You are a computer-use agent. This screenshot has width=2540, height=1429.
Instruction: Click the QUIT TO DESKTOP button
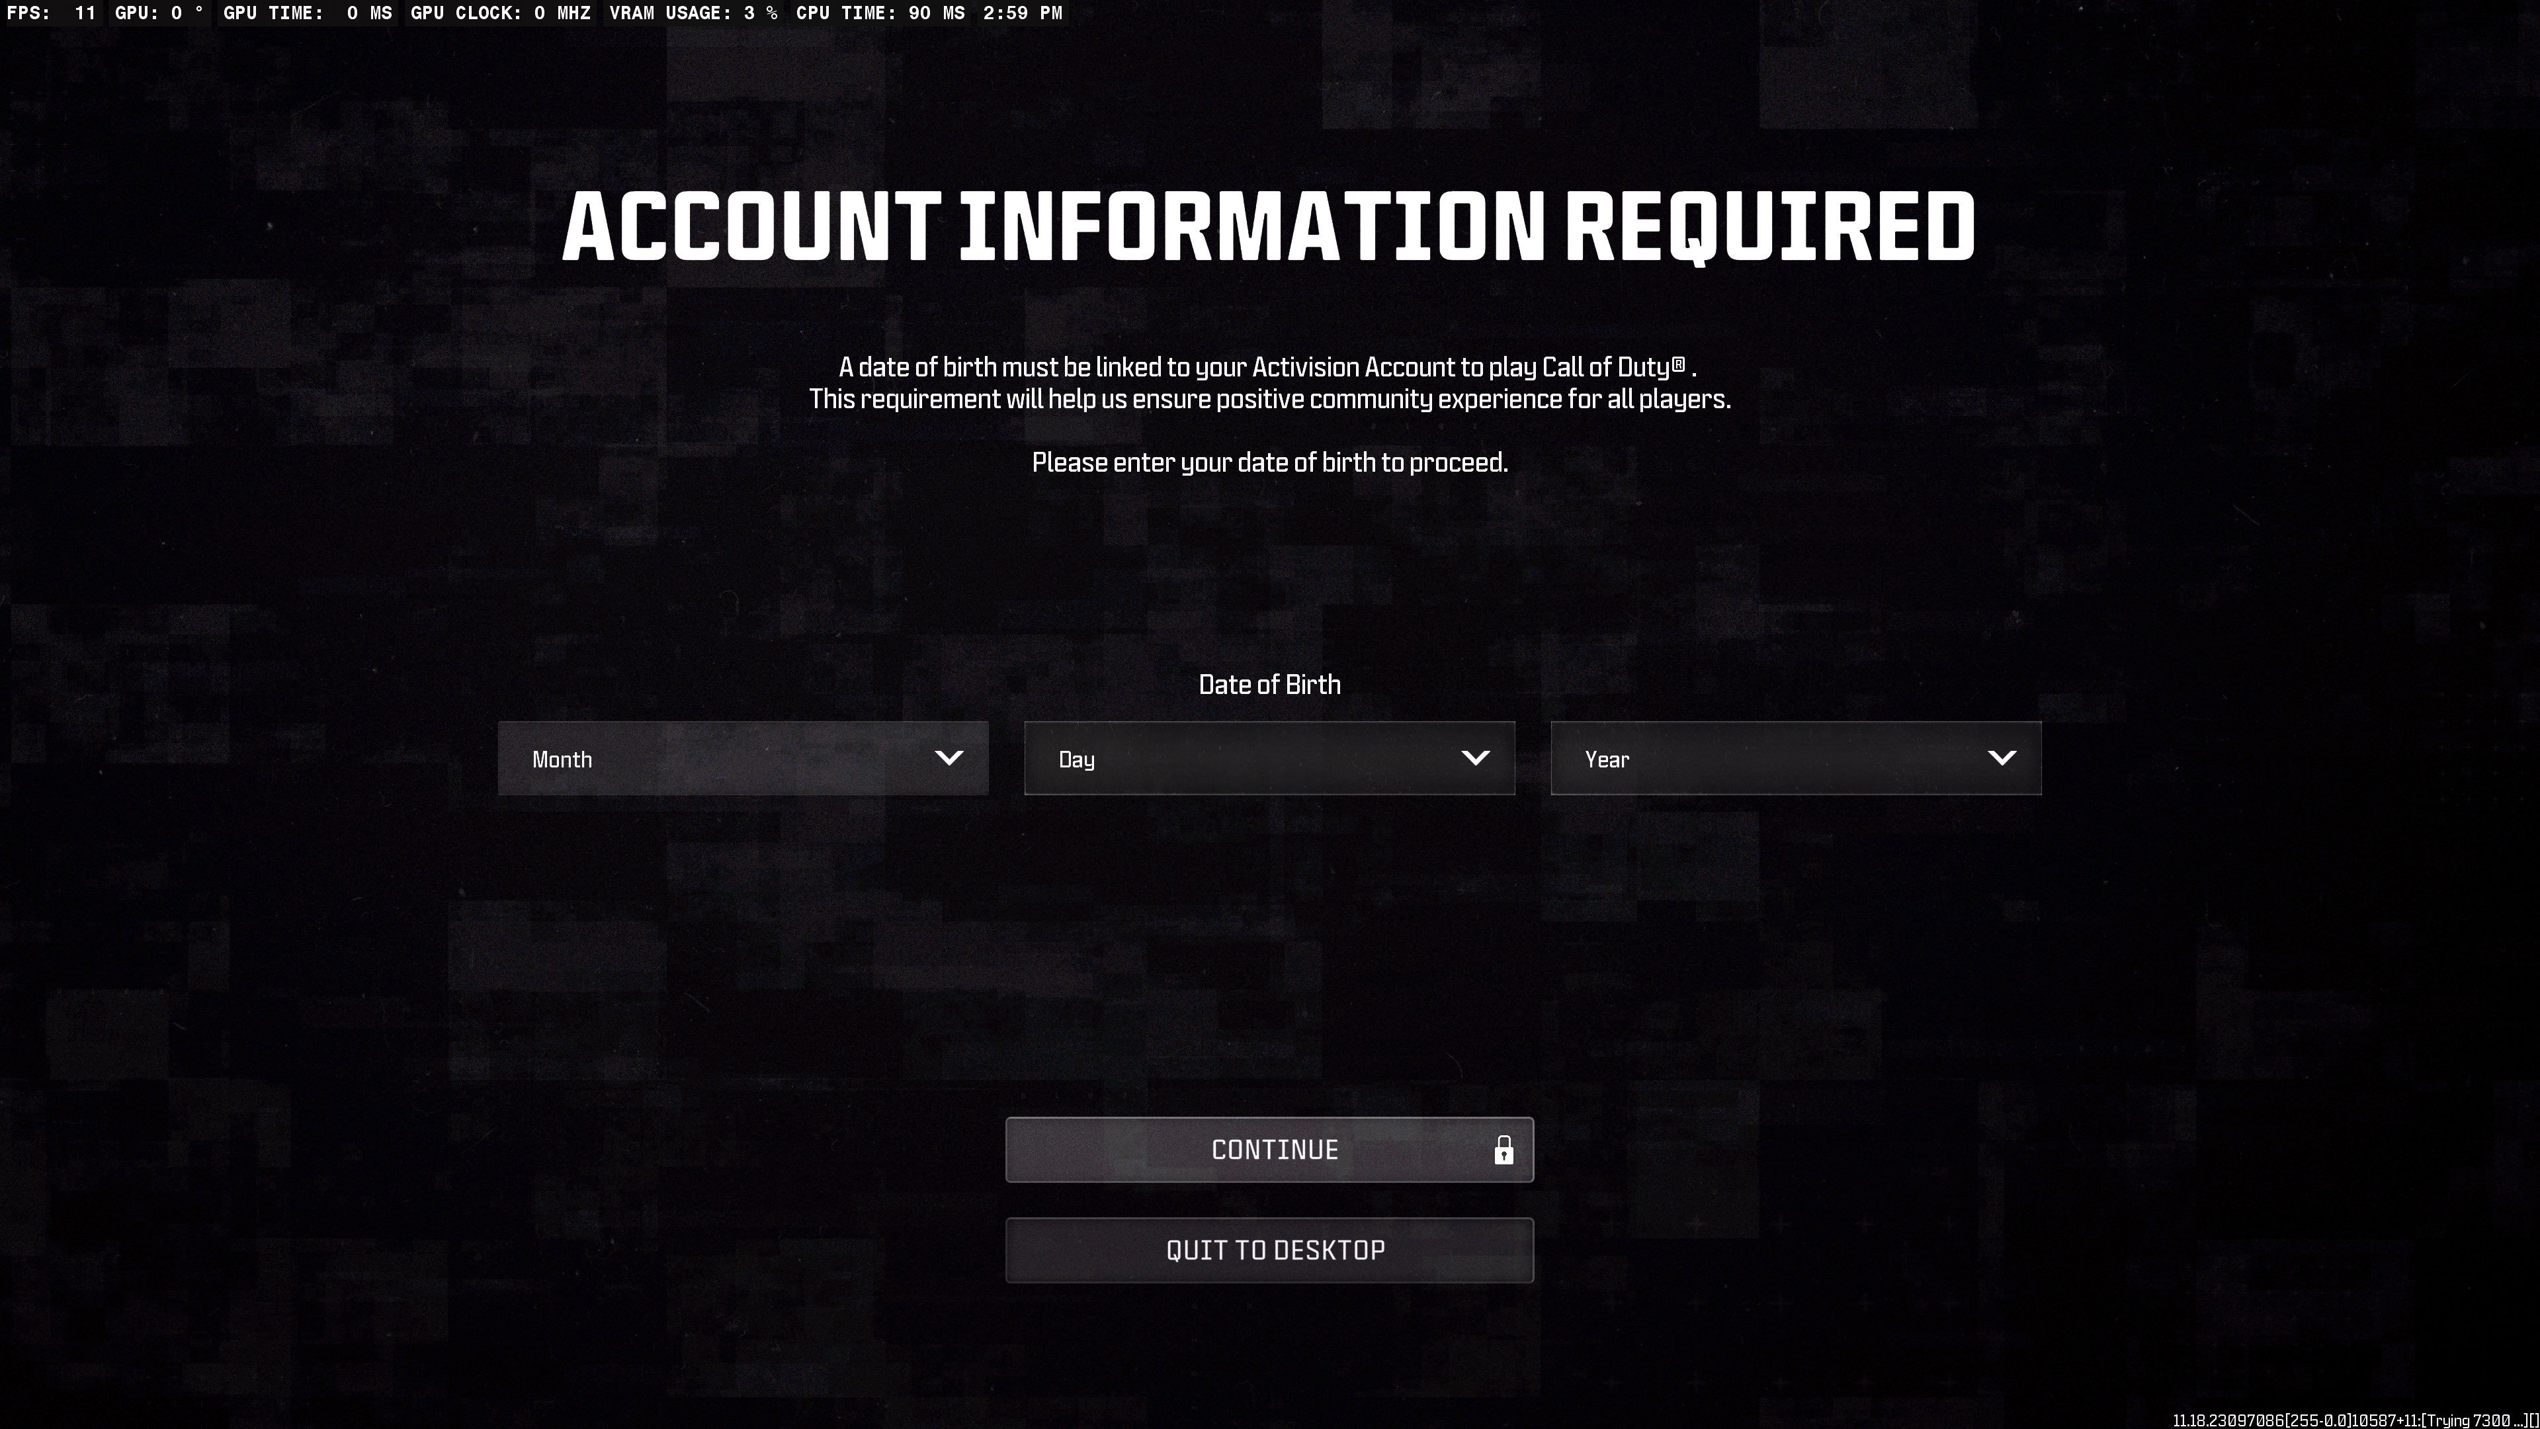pyautogui.click(x=1269, y=1250)
